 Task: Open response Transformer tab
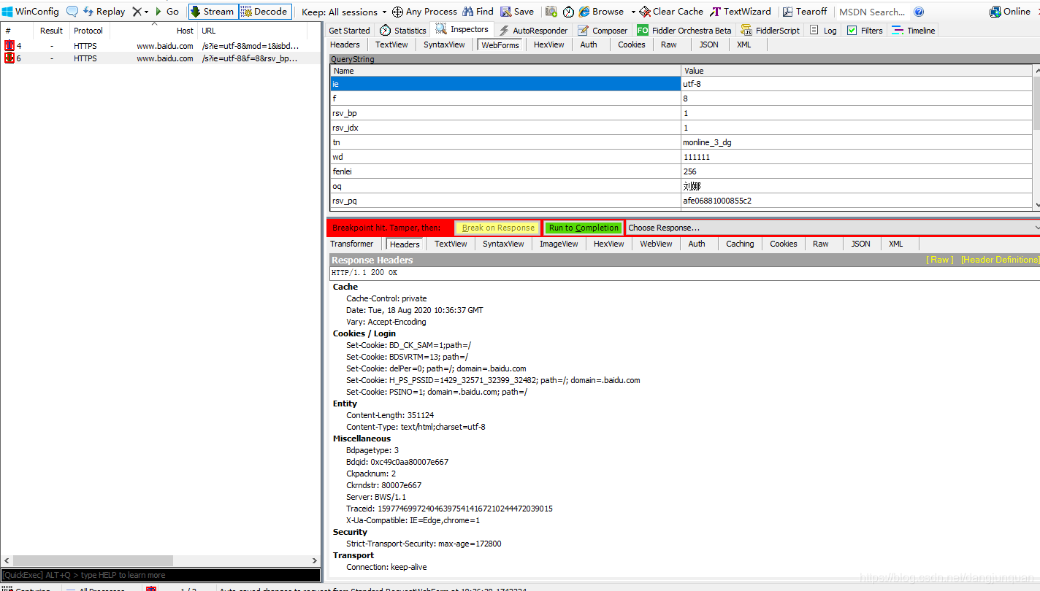pyautogui.click(x=351, y=244)
